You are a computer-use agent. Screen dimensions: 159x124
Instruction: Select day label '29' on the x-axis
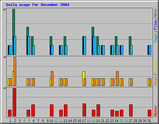click(140, 121)
